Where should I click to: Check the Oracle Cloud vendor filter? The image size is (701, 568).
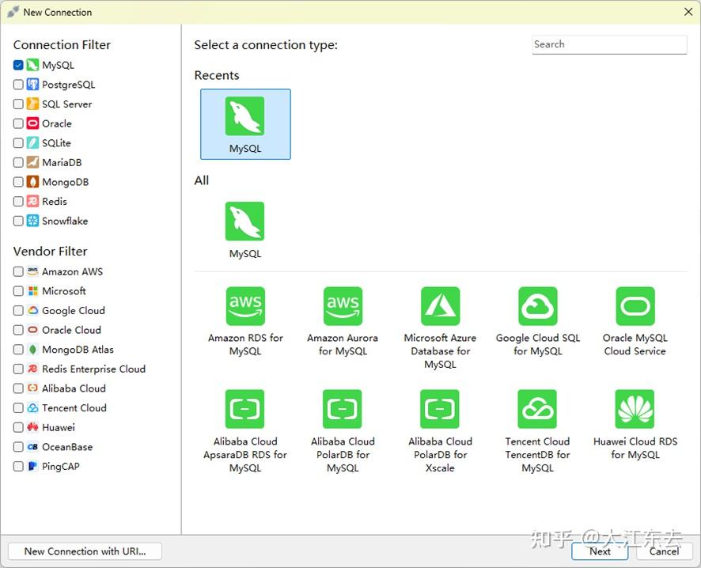[x=18, y=330]
